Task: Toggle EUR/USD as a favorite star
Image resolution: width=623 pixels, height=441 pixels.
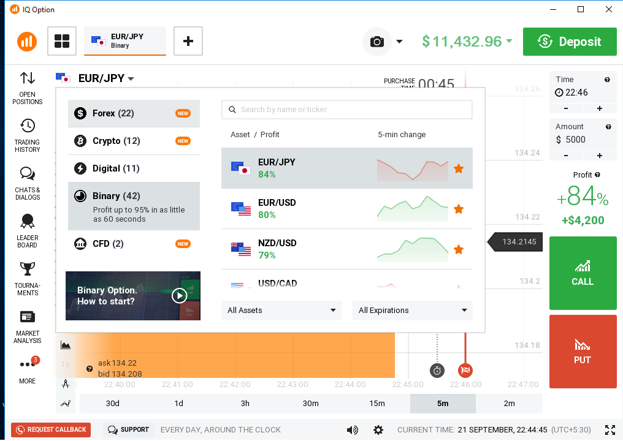Action: click(459, 209)
